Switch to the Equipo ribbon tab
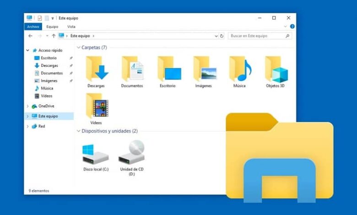 click(x=52, y=27)
